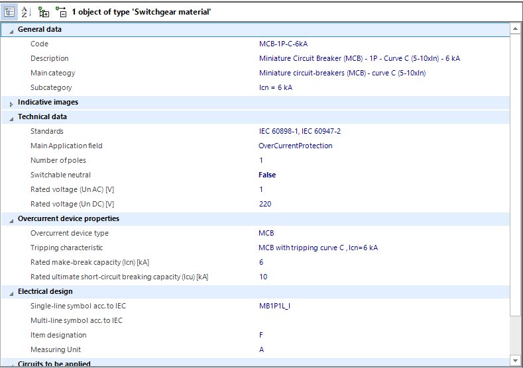Click the Number of poles value
This screenshot has height=368, width=523.
(261, 160)
